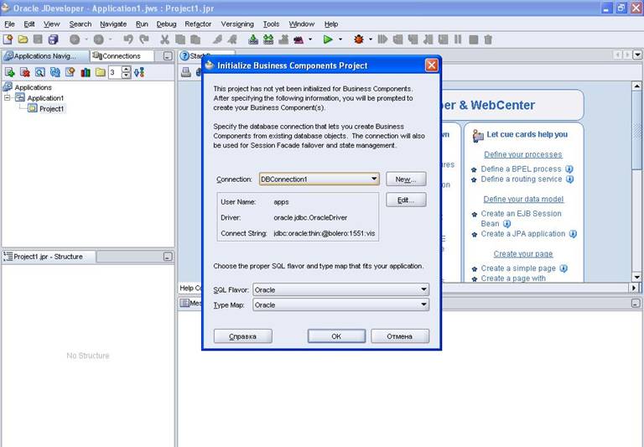Click the Pause debugger icon
Viewport: 644px width, 447px height.
[458, 39]
